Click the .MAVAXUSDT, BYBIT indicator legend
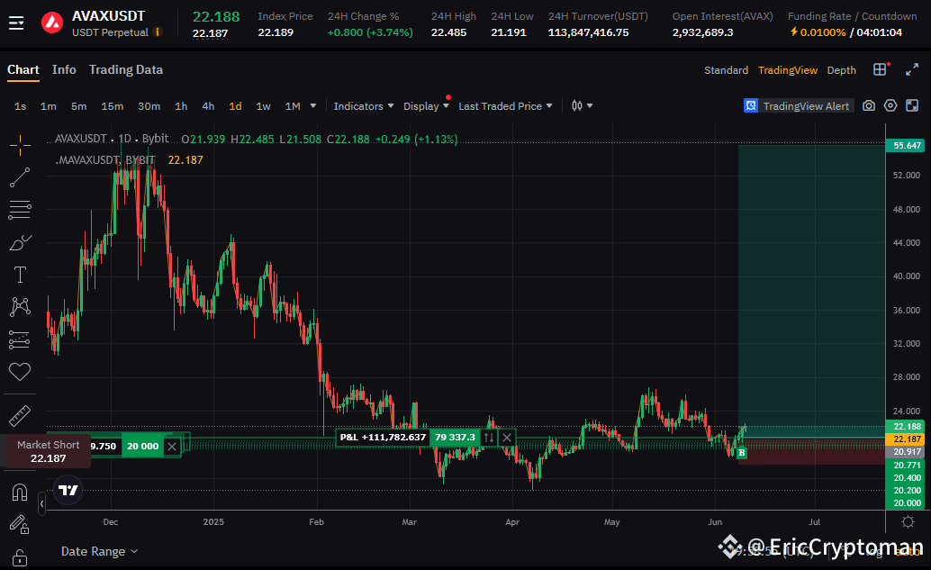931x570 pixels. pos(105,160)
